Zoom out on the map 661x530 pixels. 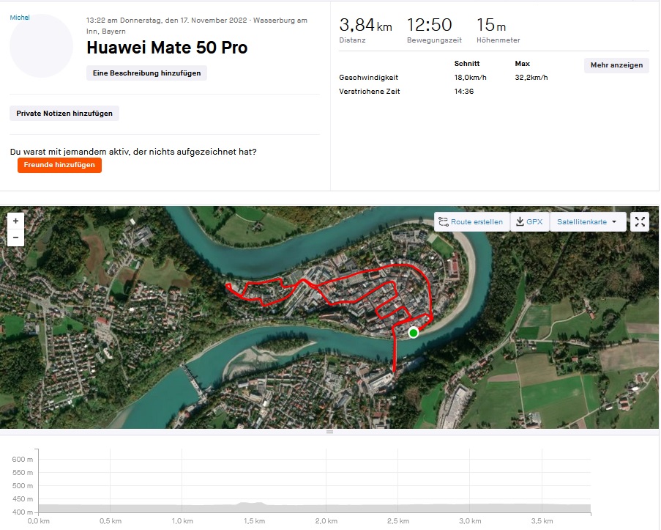click(15, 238)
